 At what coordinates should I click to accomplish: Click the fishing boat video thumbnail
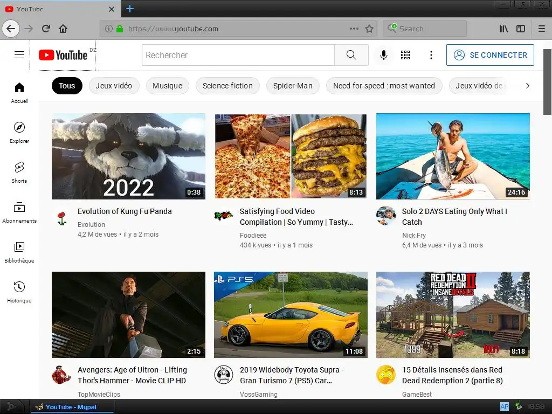click(453, 156)
